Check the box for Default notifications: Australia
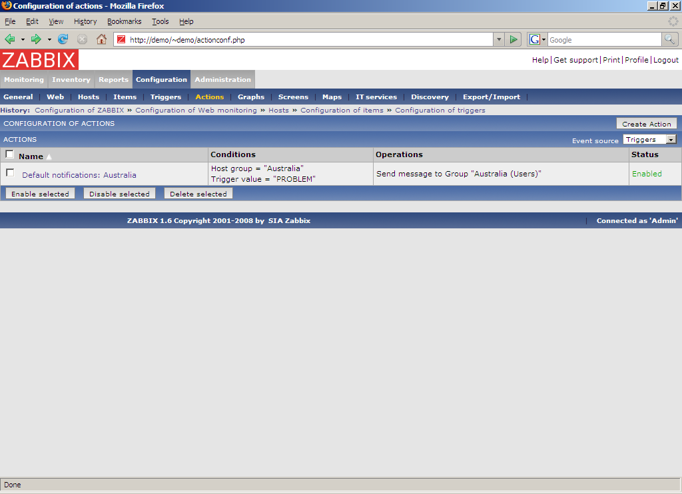Viewport: 682px width, 494px height. (10, 173)
